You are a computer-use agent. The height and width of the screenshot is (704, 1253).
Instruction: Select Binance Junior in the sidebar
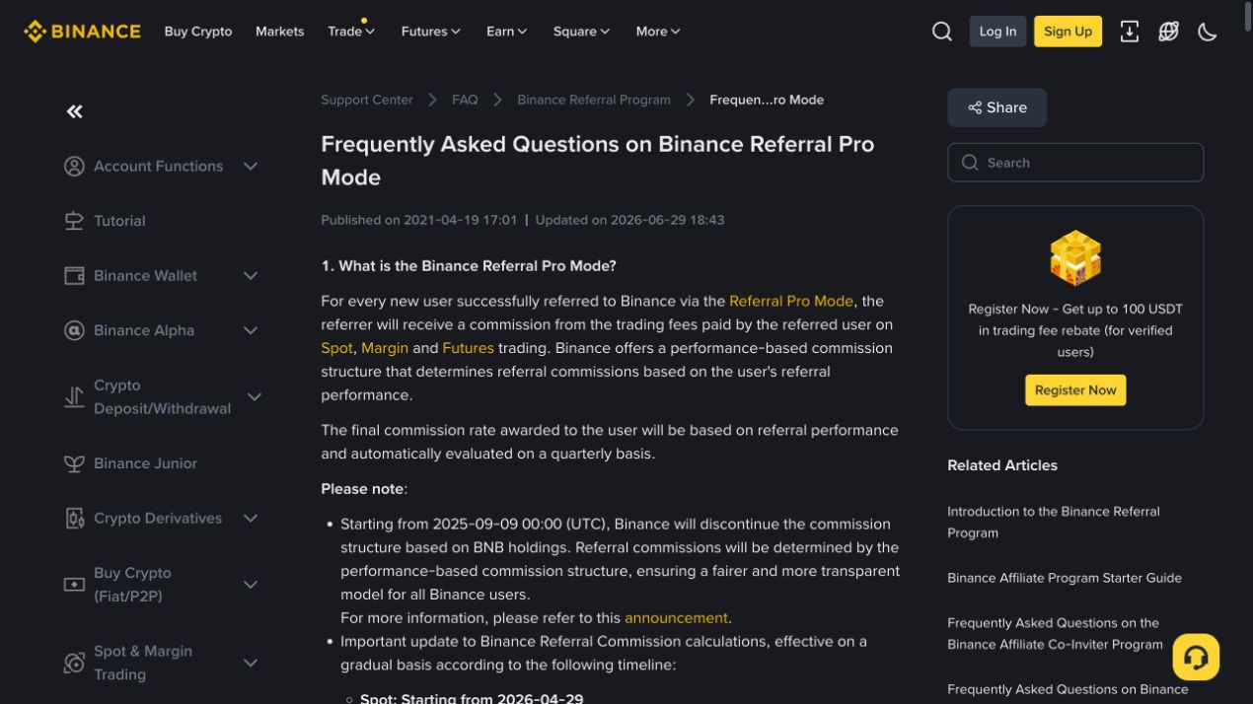coord(145,463)
